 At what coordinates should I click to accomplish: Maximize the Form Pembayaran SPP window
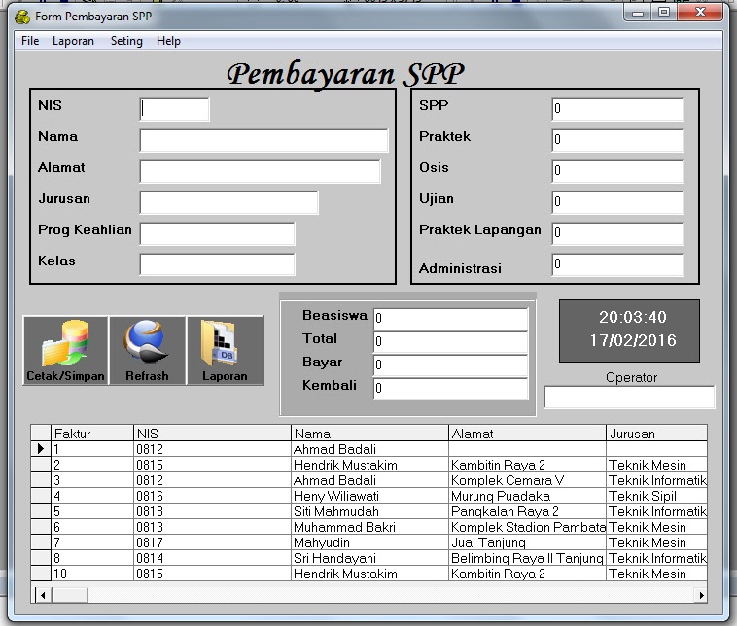point(664,13)
